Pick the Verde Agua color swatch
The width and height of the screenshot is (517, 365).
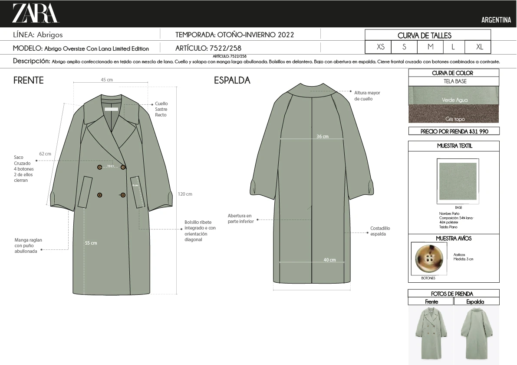[x=454, y=95]
